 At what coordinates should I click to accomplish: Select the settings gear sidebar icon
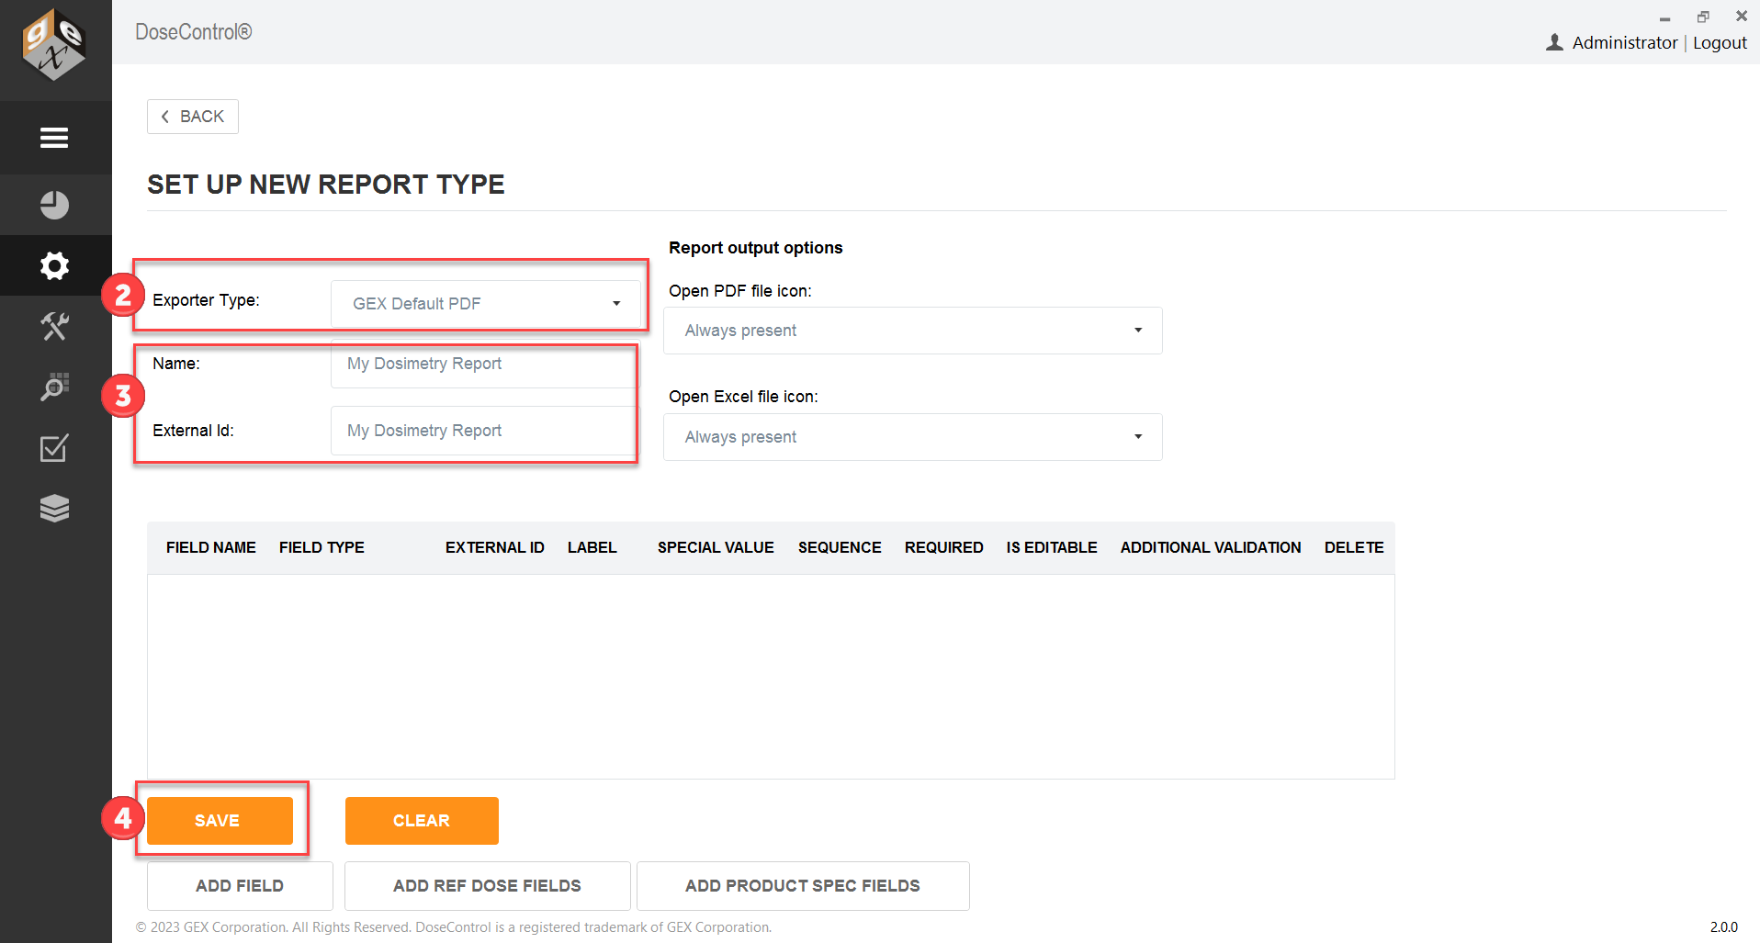tap(54, 265)
